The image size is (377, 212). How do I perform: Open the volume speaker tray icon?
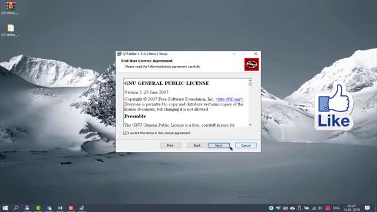[x=320, y=208]
